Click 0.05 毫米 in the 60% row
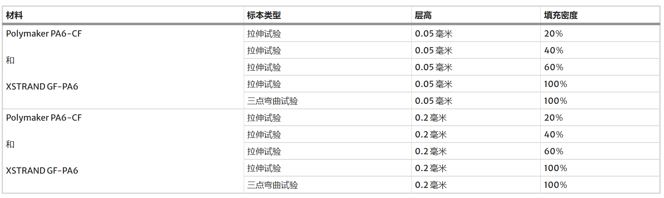This screenshot has width=664, height=198. coord(434,67)
